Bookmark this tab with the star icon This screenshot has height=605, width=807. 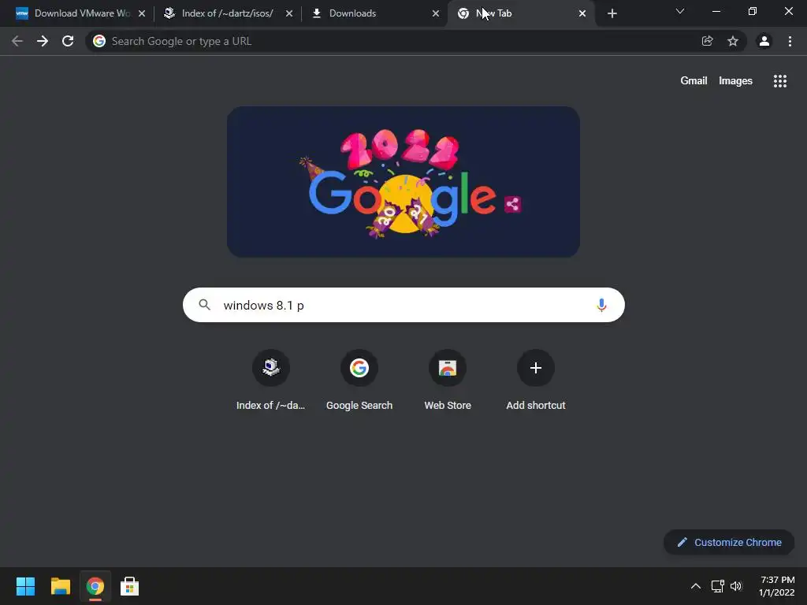click(x=733, y=41)
